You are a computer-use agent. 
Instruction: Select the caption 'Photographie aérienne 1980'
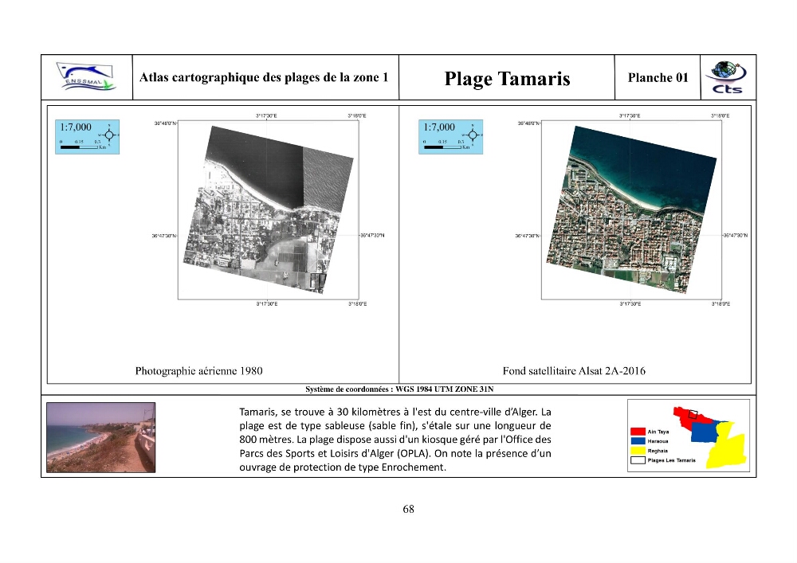pyautogui.click(x=198, y=371)
